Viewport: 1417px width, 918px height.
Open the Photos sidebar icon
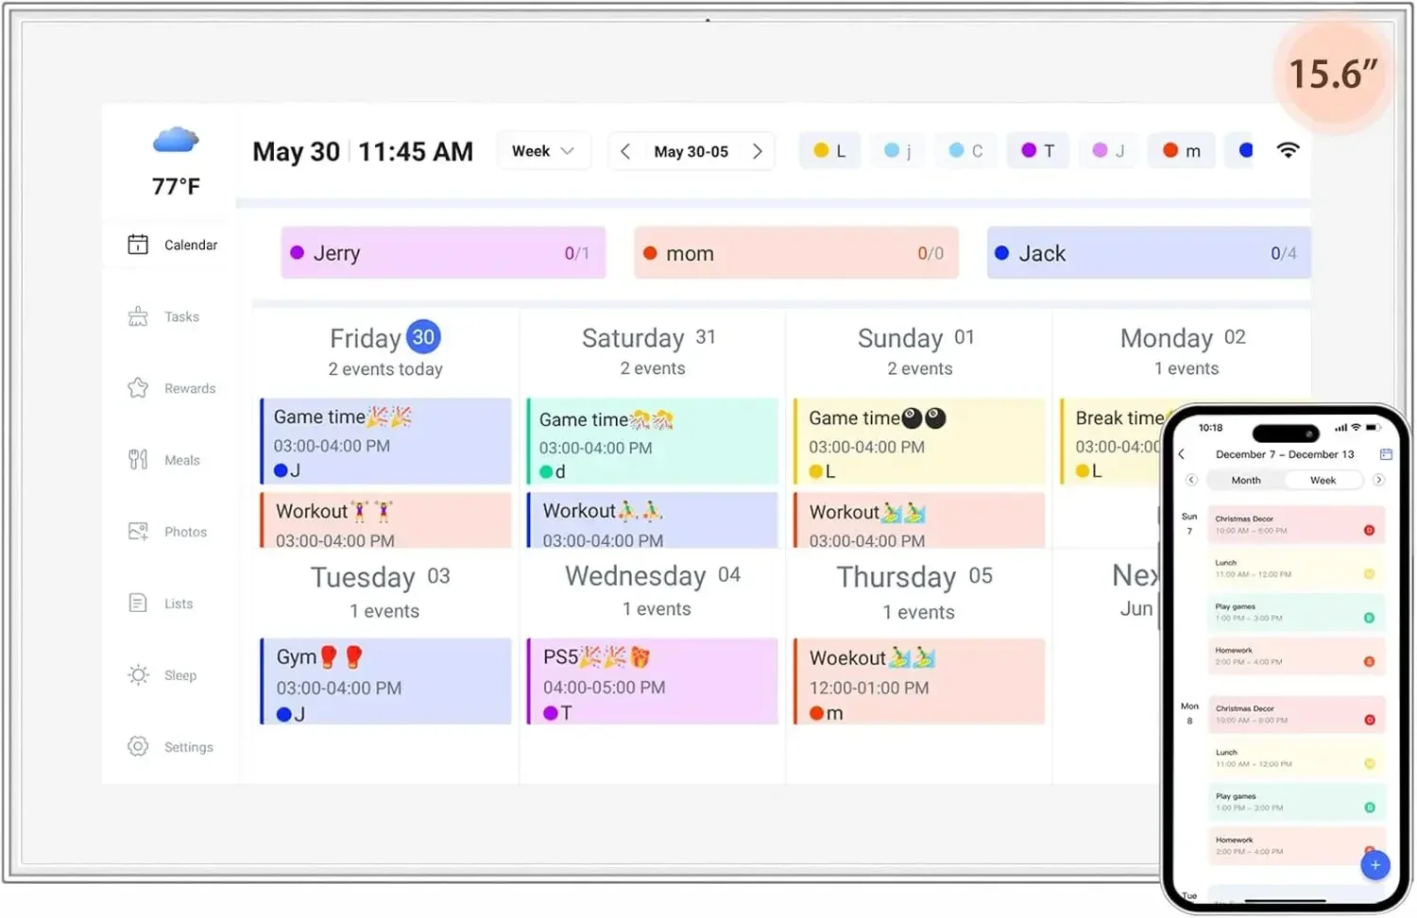click(138, 532)
